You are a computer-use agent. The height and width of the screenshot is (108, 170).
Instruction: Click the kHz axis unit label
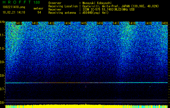coord(2,22)
